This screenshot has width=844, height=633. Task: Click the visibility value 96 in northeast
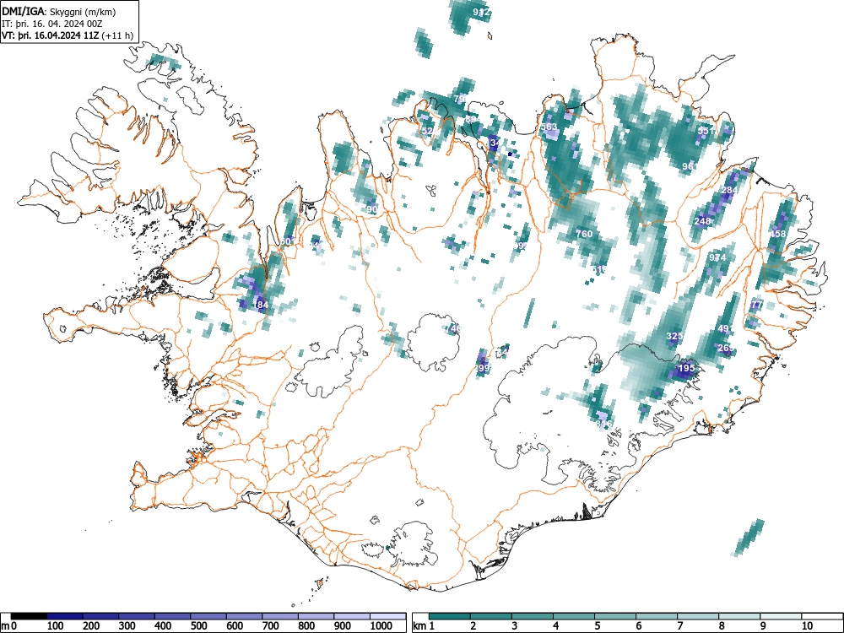688,166
